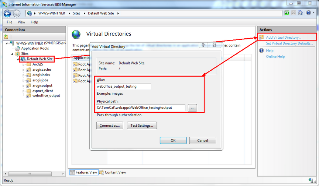Select weboffice_output in the tree
The image size is (319, 186).
click(x=46, y=96)
